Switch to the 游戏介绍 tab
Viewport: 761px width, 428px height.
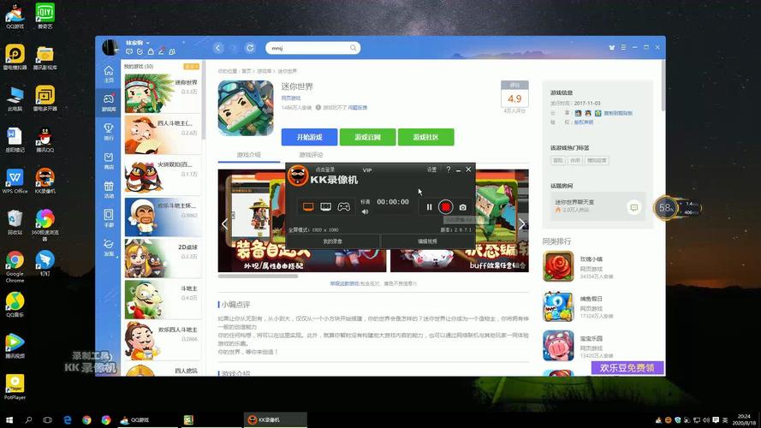tap(249, 155)
